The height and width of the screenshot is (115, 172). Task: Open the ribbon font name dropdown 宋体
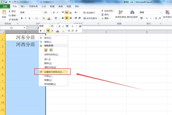point(43,13)
